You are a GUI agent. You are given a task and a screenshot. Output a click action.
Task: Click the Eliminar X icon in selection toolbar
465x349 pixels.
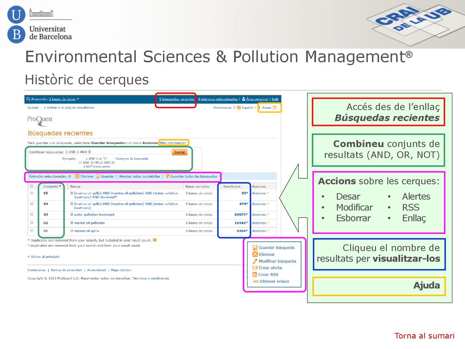coord(77,176)
